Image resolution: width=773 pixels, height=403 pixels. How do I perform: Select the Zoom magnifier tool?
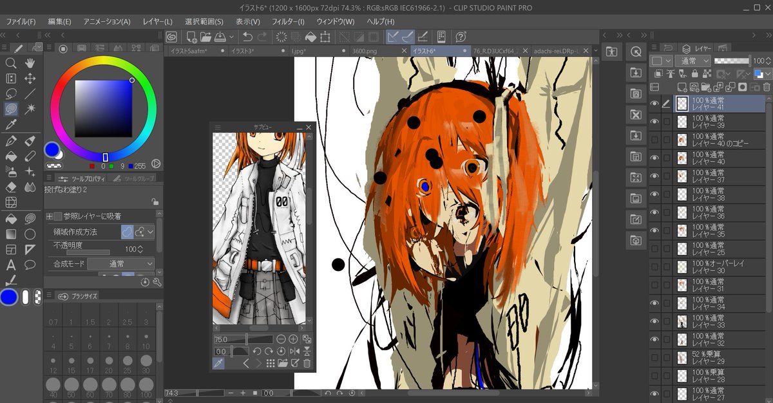tap(11, 62)
